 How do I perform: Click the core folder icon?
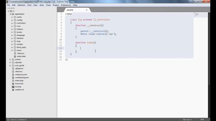15,26
